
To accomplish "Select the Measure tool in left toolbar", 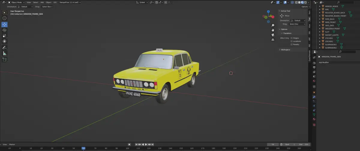I will 4,53.
